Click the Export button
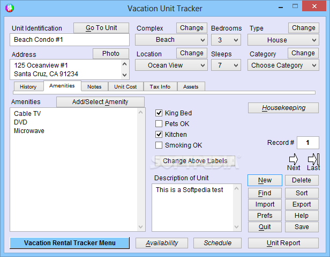Image resolution: width=330 pixels, height=257 pixels. pyautogui.click(x=302, y=204)
